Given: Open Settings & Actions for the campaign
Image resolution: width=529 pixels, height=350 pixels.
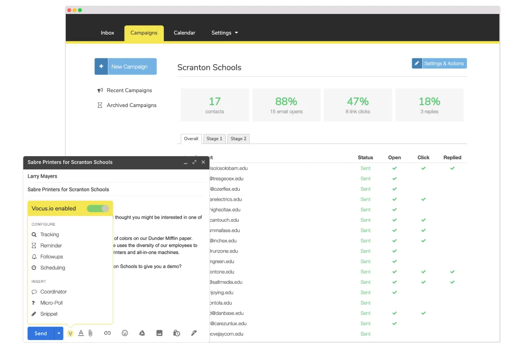Looking at the screenshot, I should pos(439,63).
